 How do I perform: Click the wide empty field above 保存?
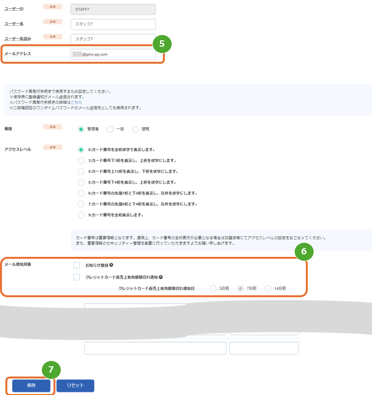click(155, 348)
